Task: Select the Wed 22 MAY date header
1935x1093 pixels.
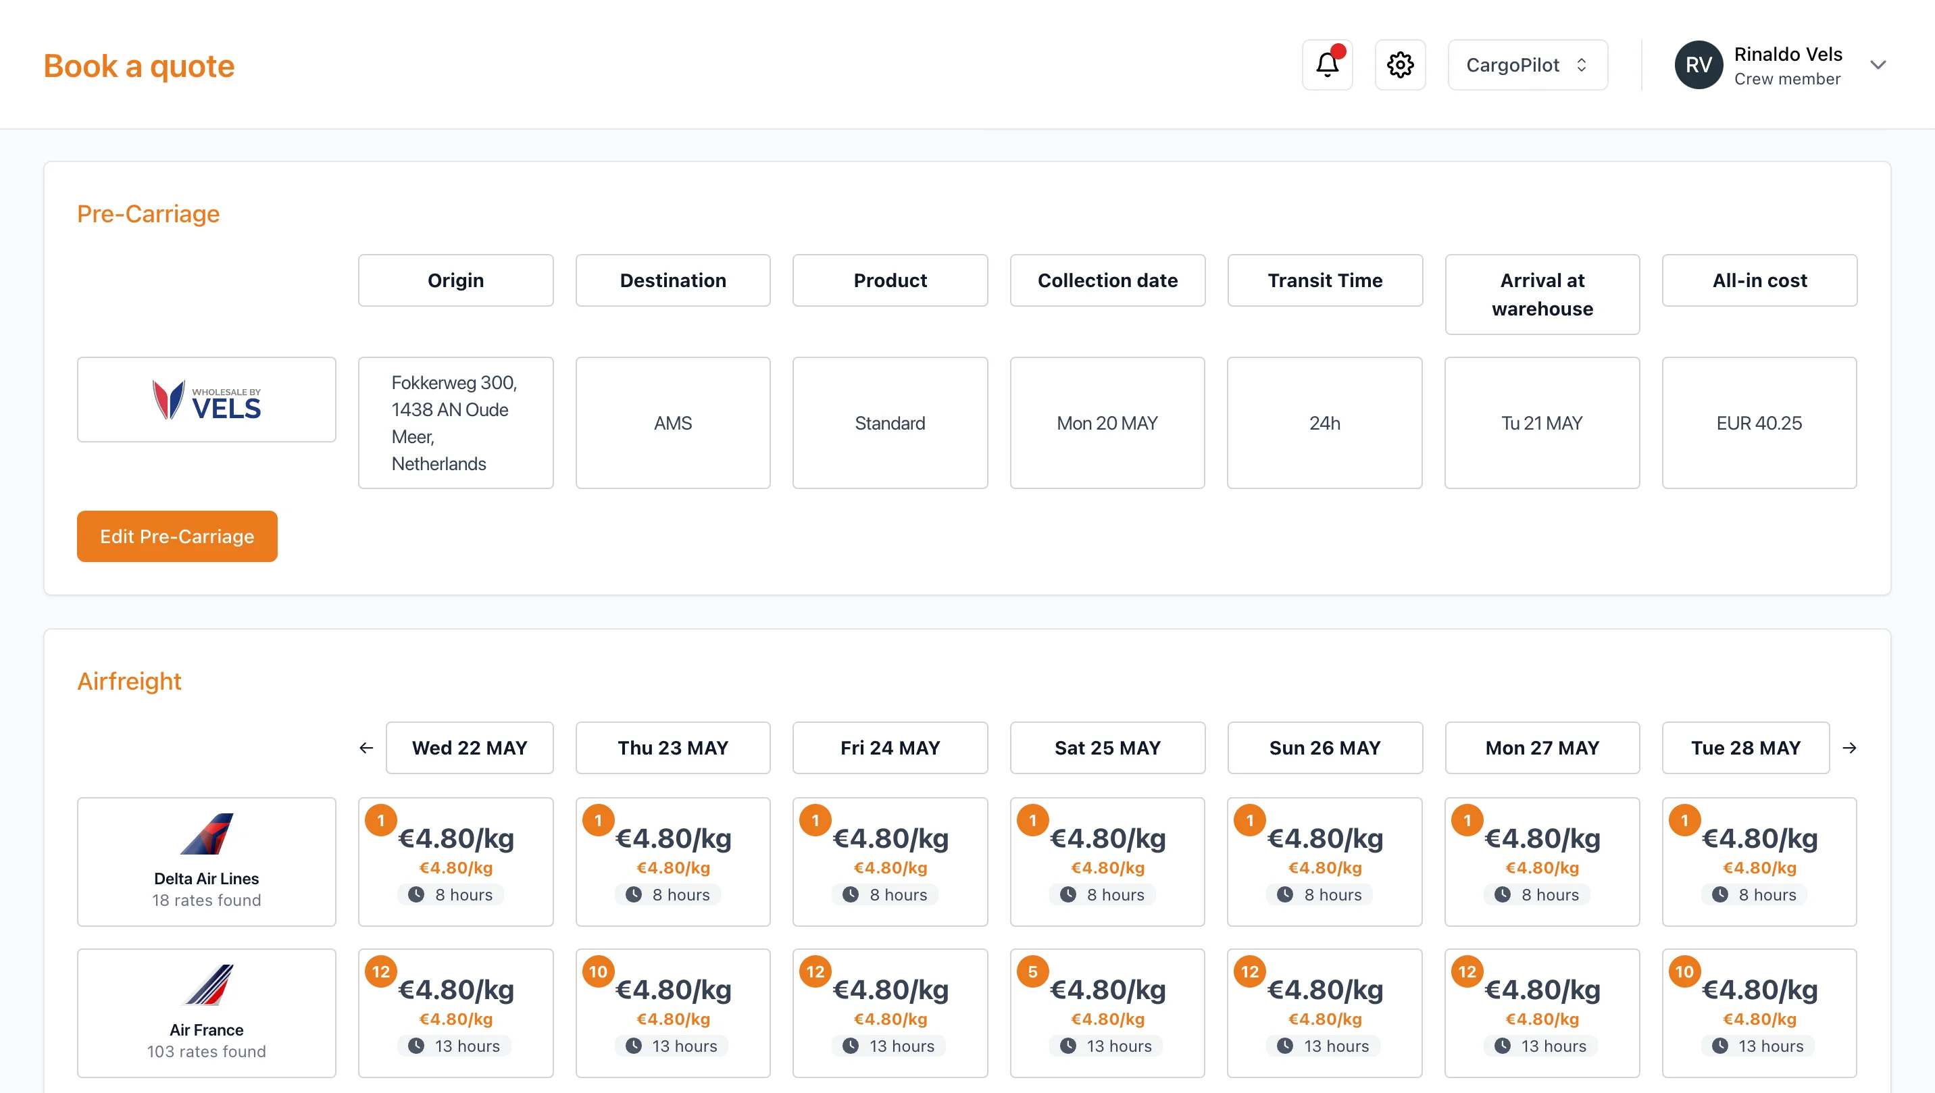Action: click(x=470, y=747)
